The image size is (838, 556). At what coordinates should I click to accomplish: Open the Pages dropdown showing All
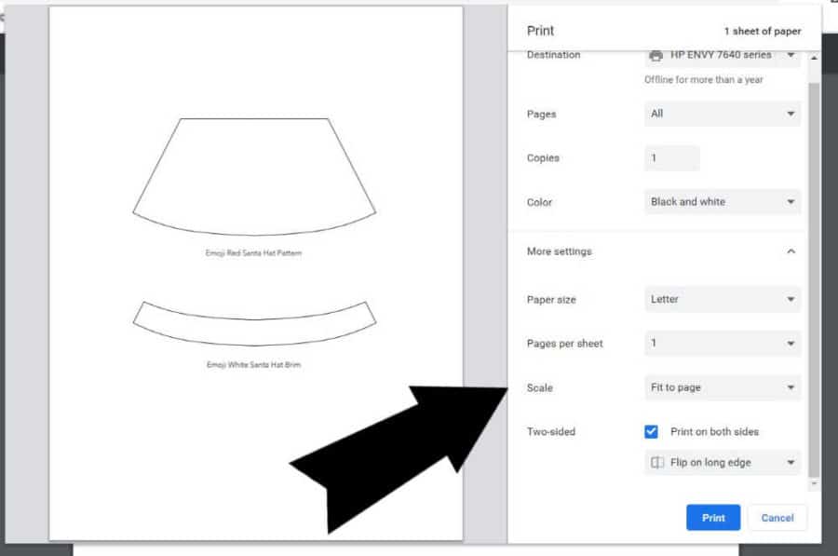pos(722,114)
